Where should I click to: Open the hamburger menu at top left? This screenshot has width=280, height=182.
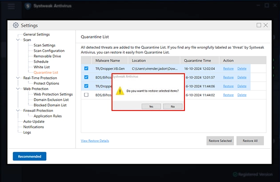point(12,6)
